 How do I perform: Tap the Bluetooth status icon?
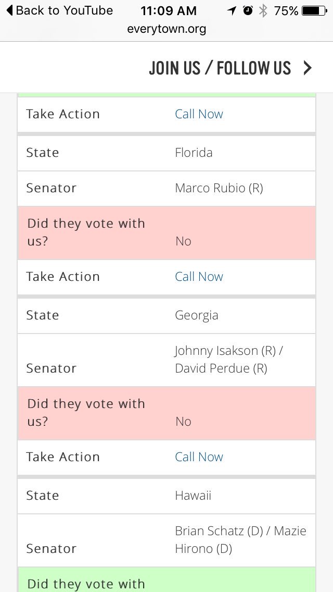(263, 11)
